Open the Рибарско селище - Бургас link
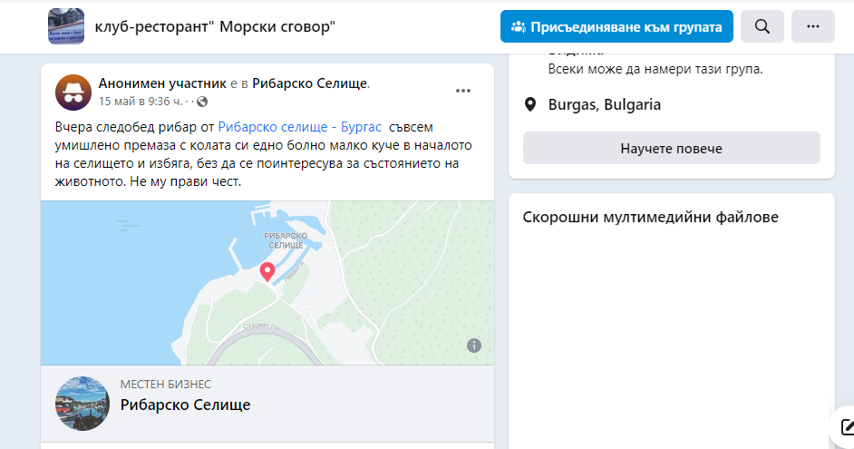Screen dimensions: 854x449 [x=300, y=128]
